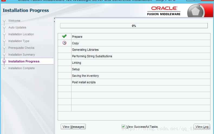The height and width of the screenshot is (134, 214).
Task: Select the Installation Summary step
Action: (x=22, y=55)
